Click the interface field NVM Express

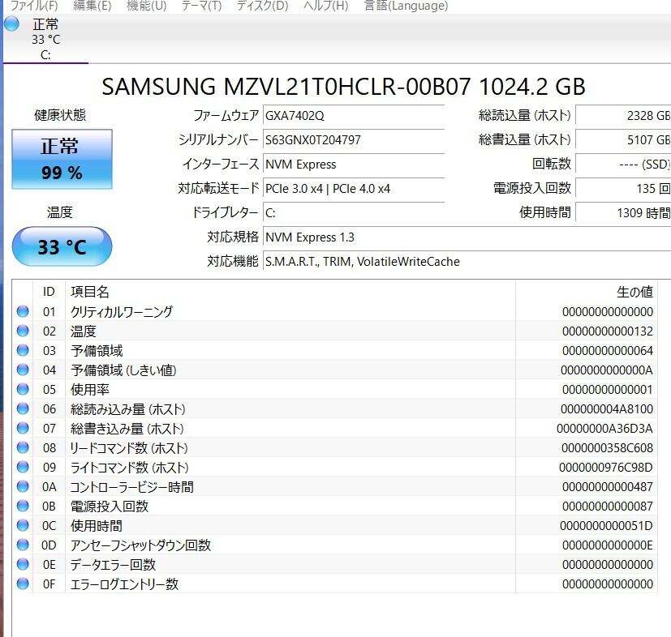click(354, 165)
